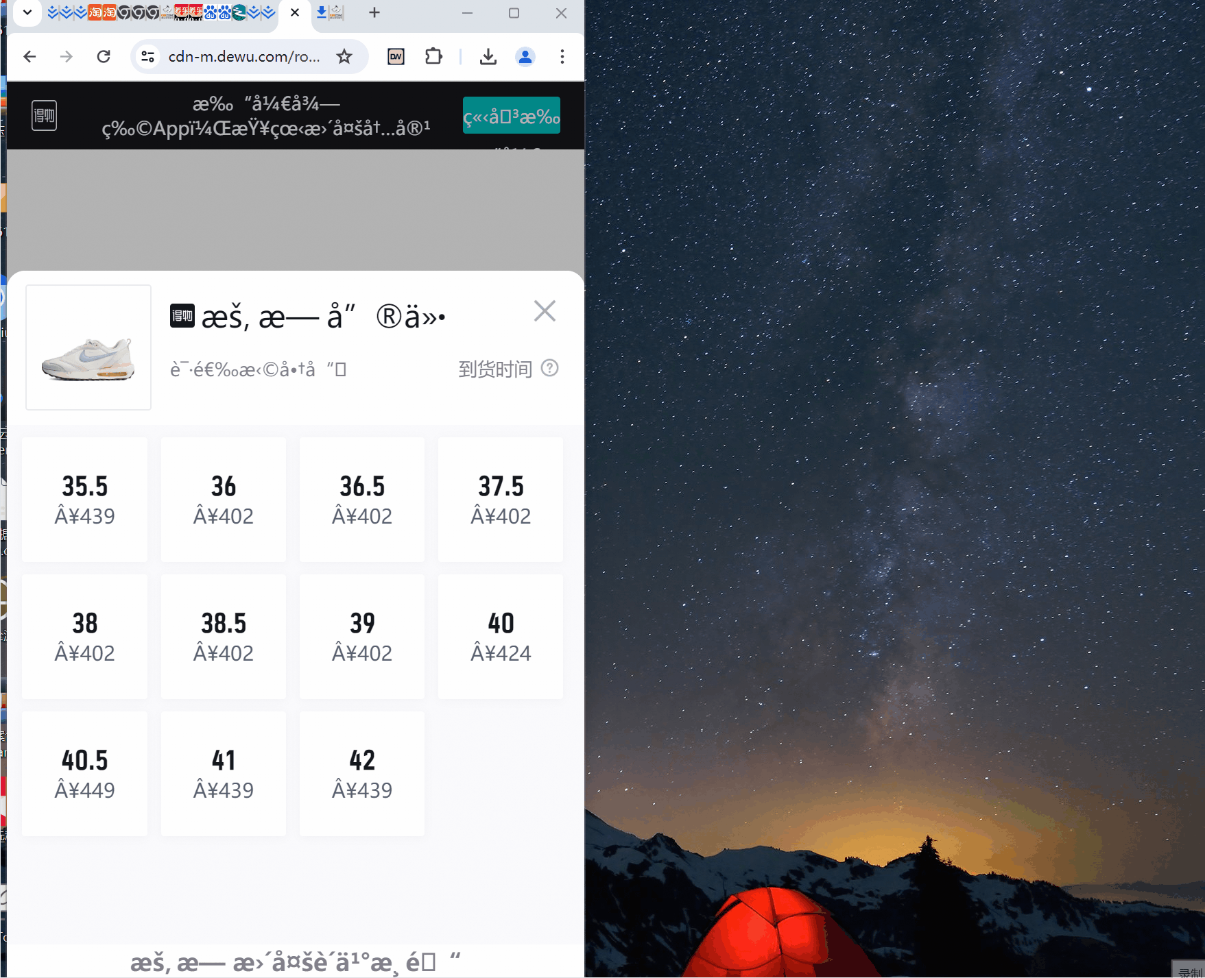Show the Chrome downloads panel
The width and height of the screenshot is (1205, 978).
point(488,56)
